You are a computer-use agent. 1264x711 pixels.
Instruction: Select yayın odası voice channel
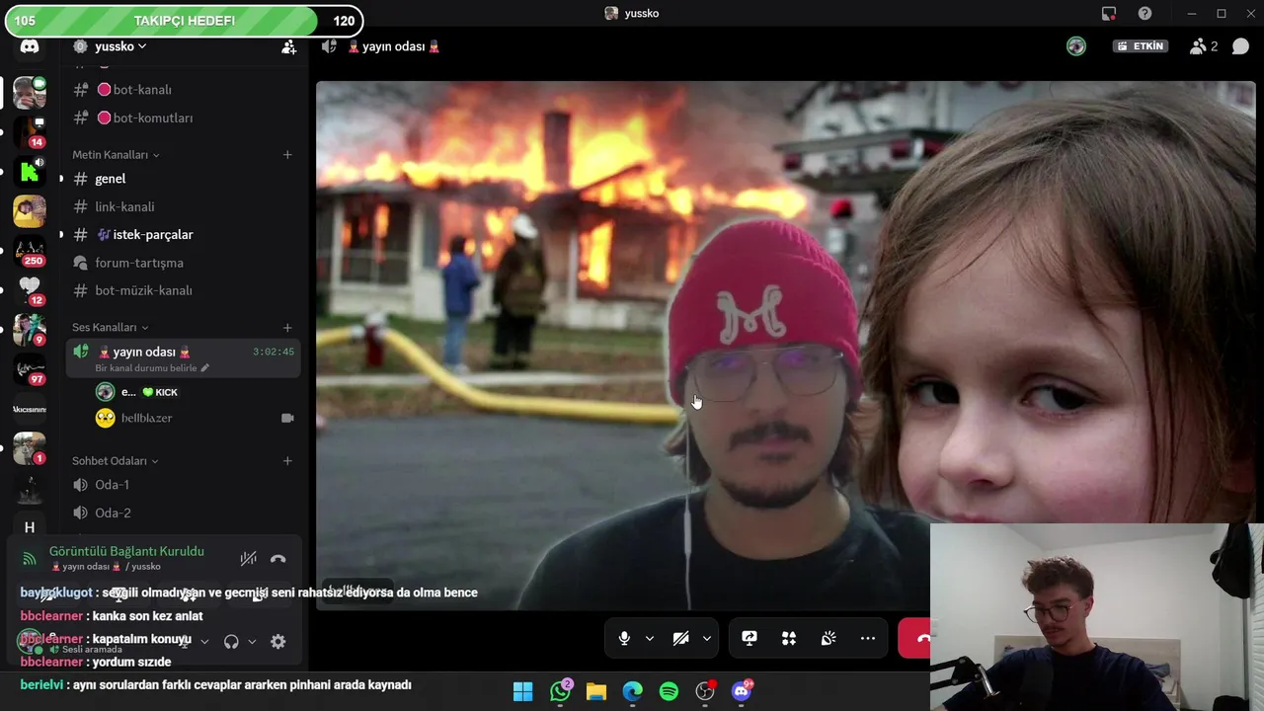tap(184, 357)
